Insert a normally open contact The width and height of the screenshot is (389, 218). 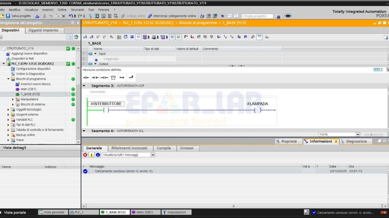coord(86,77)
